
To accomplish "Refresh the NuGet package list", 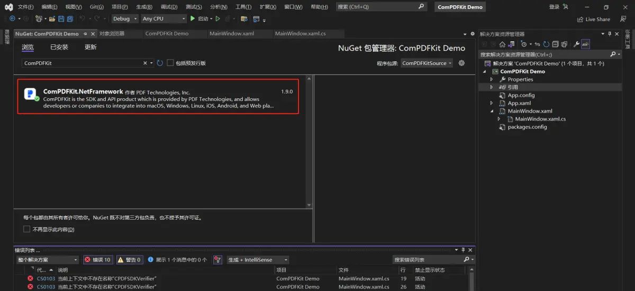I will pyautogui.click(x=160, y=63).
